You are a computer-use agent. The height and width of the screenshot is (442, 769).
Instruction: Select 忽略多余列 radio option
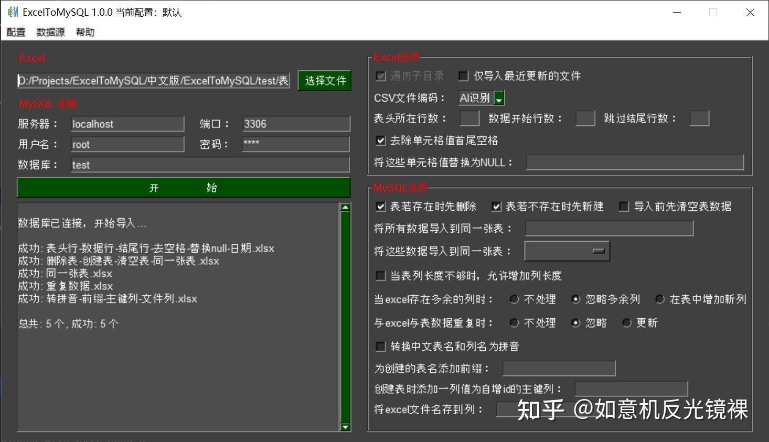pyautogui.click(x=576, y=299)
